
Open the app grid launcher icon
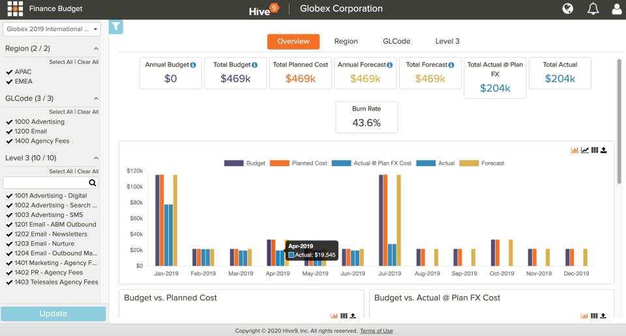pos(15,8)
